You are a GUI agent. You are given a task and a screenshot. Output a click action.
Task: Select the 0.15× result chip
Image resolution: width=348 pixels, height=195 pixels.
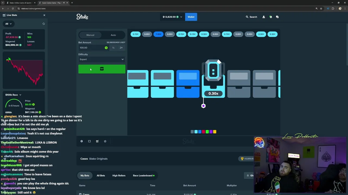click(192, 34)
